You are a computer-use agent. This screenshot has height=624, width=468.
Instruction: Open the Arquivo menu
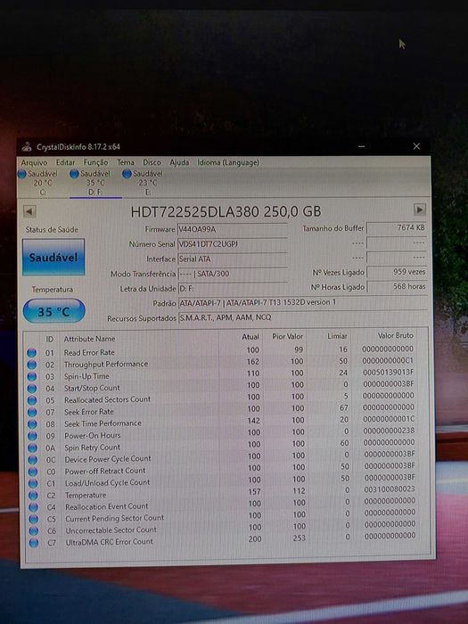coord(34,162)
